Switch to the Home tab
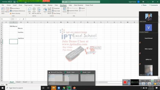The width and height of the screenshot is (160, 90). pos(9,5)
